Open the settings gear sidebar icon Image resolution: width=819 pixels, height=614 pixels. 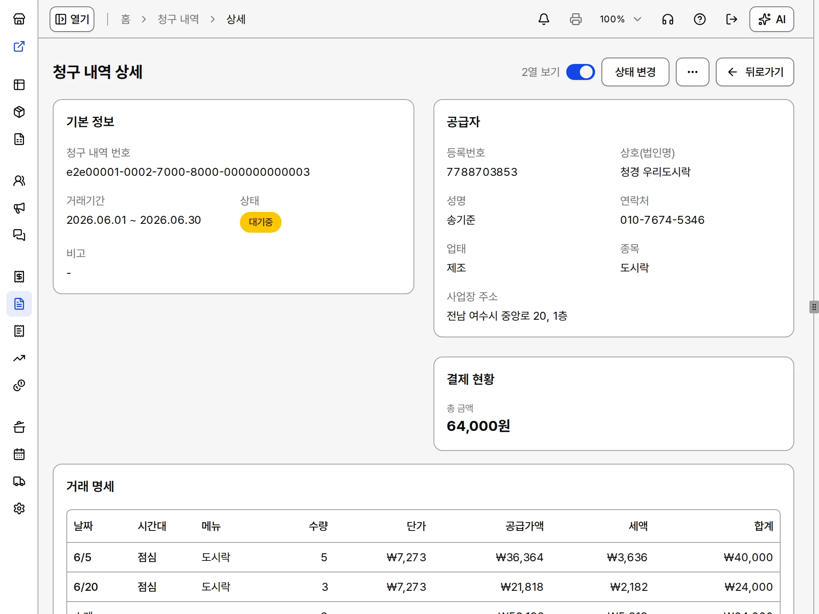tap(19, 508)
